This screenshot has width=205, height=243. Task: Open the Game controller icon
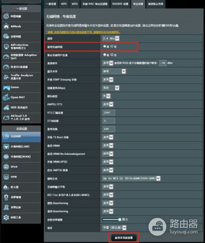click(x=6, y=88)
